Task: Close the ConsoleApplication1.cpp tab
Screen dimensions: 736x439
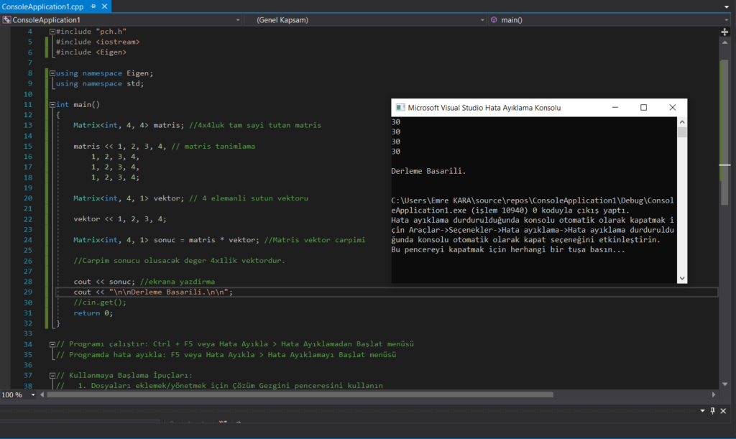Action: (x=104, y=6)
